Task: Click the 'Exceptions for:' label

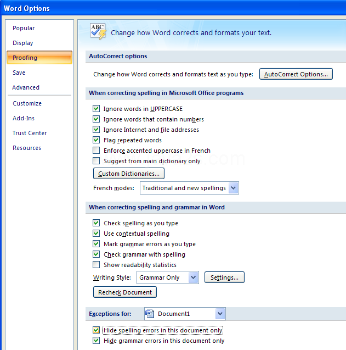Action: coord(110,314)
